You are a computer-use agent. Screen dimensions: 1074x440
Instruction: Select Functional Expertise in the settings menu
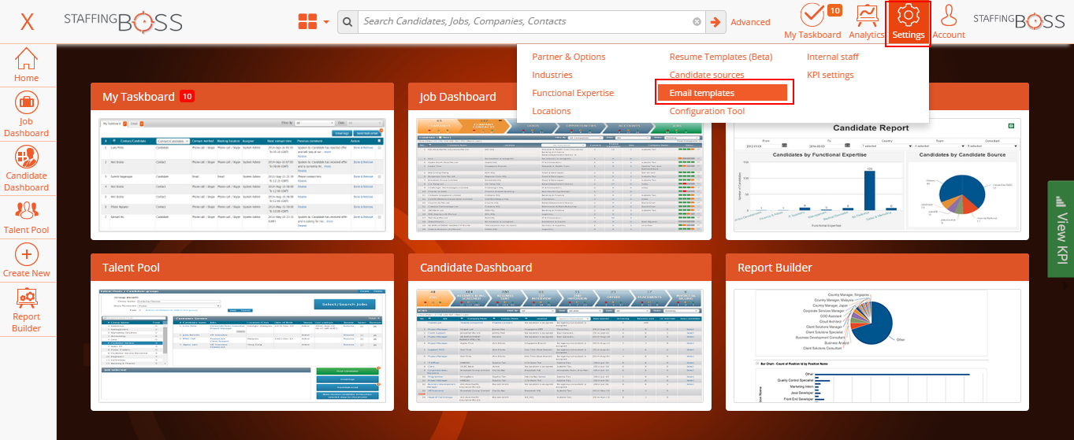(x=573, y=93)
